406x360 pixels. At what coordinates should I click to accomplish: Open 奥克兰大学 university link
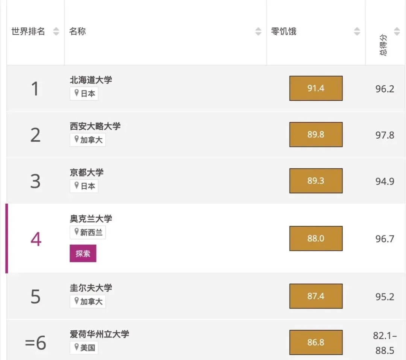[91, 219]
